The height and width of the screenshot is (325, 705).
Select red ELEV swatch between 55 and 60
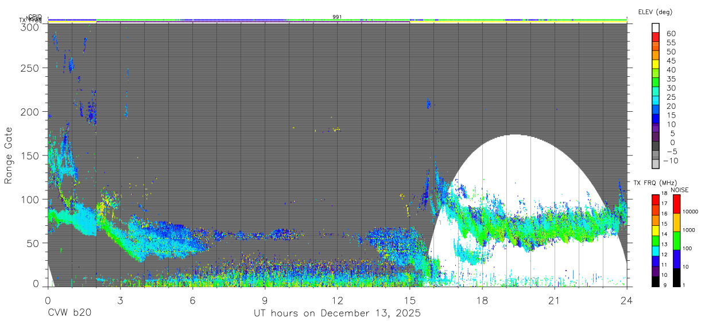coord(656,37)
